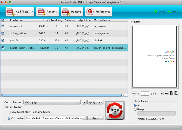Expand the Add File(s) dropdown arrow
Viewport: 182px width, 130px height.
[x=32, y=12]
